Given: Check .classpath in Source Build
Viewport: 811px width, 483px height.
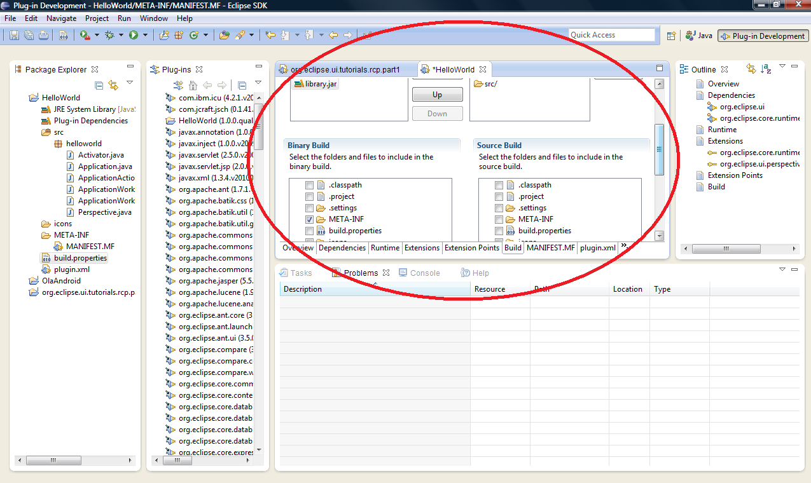Looking at the screenshot, I should pos(499,185).
